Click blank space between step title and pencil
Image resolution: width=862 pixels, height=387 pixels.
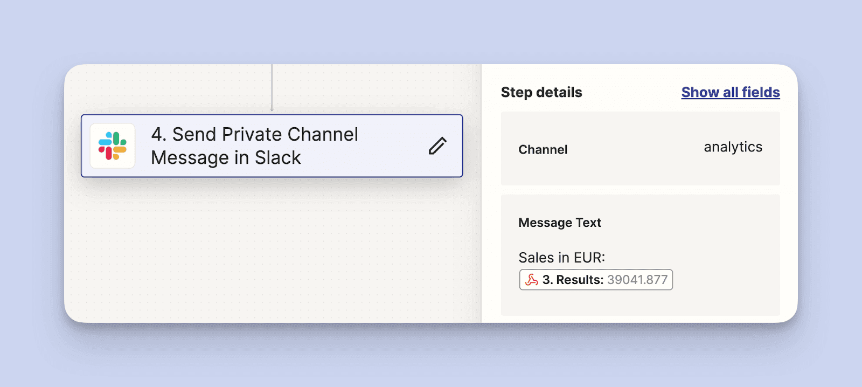[393, 146]
